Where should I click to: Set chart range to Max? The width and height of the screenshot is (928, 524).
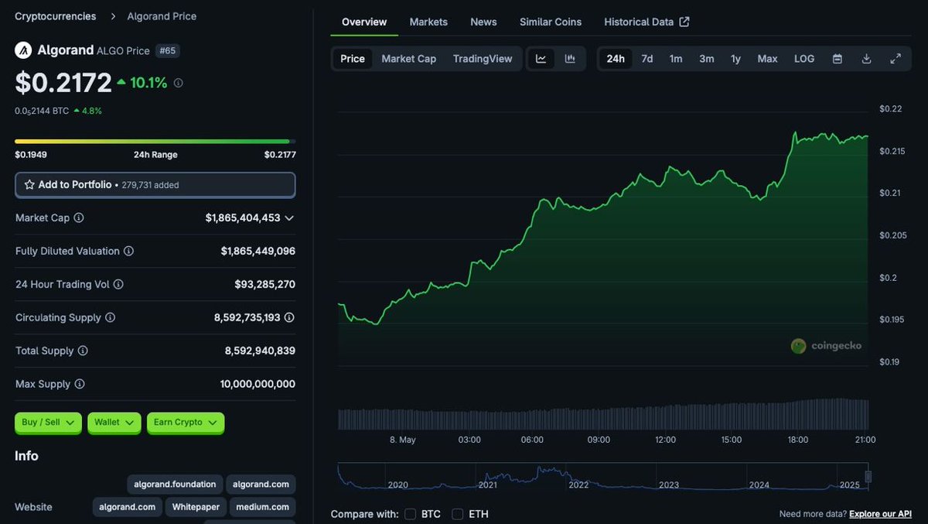pyautogui.click(x=768, y=59)
